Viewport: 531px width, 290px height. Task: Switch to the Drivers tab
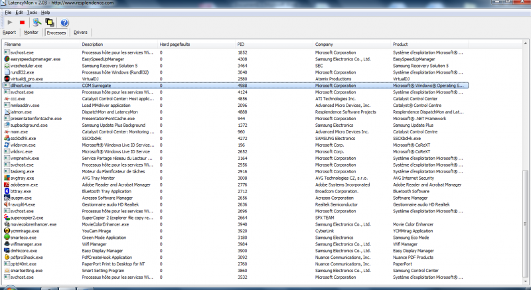(80, 33)
